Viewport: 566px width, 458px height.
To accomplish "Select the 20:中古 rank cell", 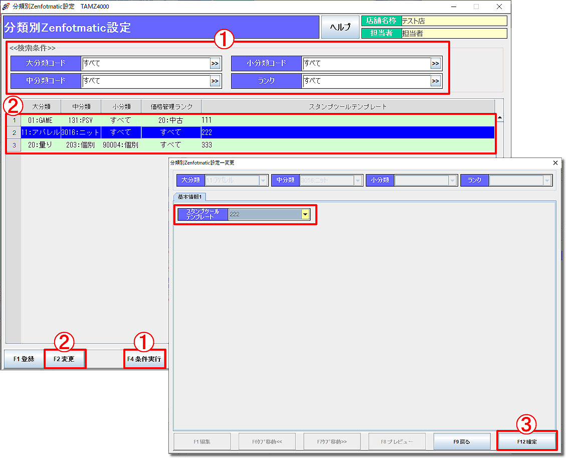I will point(171,120).
